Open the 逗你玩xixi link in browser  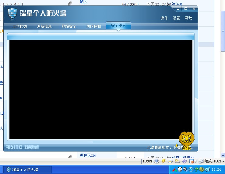point(88,155)
